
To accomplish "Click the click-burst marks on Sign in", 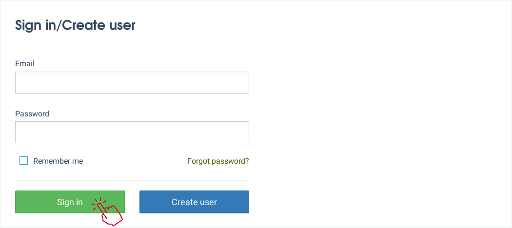I will pyautogui.click(x=98, y=202).
